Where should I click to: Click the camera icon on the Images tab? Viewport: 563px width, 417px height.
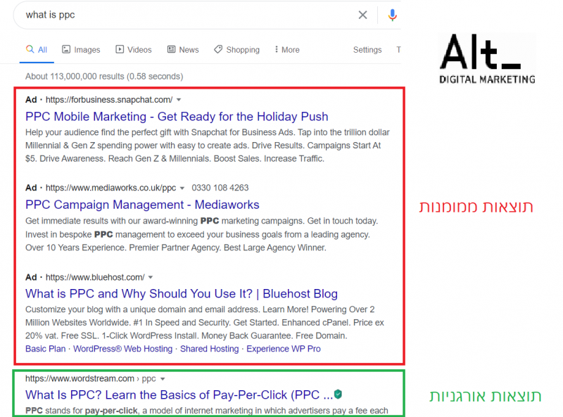pos(65,49)
